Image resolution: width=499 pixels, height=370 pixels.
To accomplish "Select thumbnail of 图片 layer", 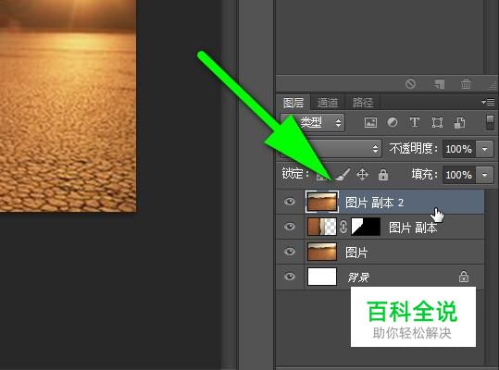I will pyautogui.click(x=322, y=252).
